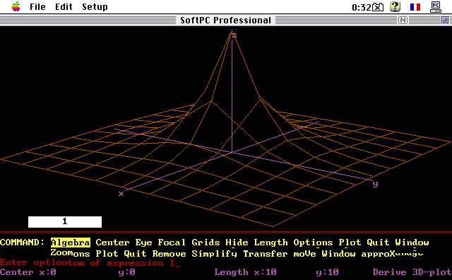Select the Algebra command
The image size is (452, 280).
tap(71, 243)
